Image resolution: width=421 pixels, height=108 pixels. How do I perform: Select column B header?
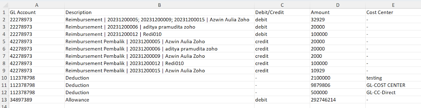159,5
